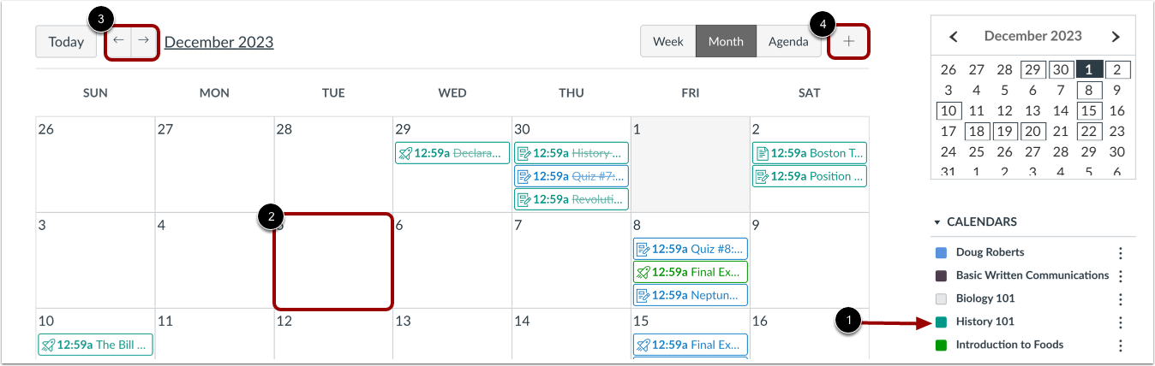
Task: Open options menu for Doug Roberts calendar
Action: 1120,253
